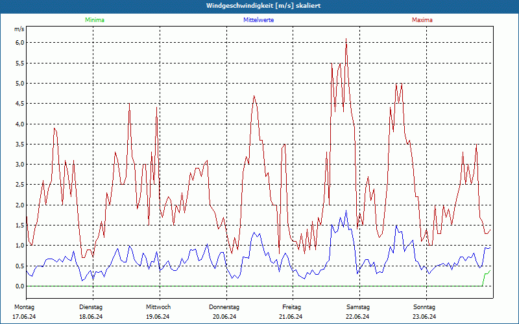
Task: Click the blue Mittelwerte legend label
Action: pyautogui.click(x=258, y=20)
